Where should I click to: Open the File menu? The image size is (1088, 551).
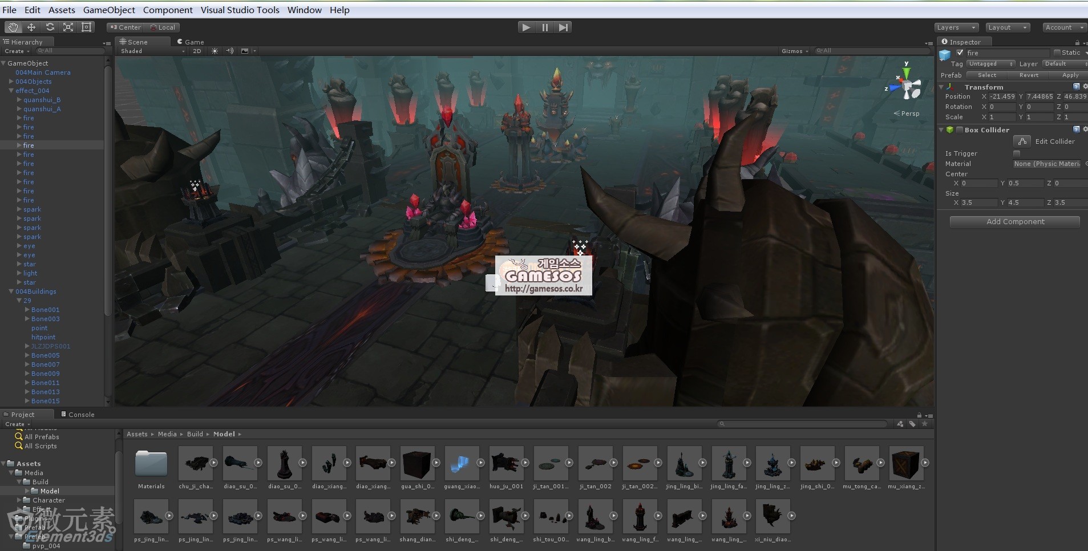click(x=9, y=10)
